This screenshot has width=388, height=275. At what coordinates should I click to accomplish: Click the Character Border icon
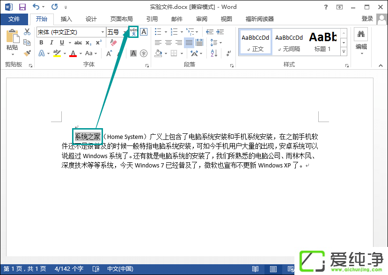pyautogui.click(x=144, y=32)
